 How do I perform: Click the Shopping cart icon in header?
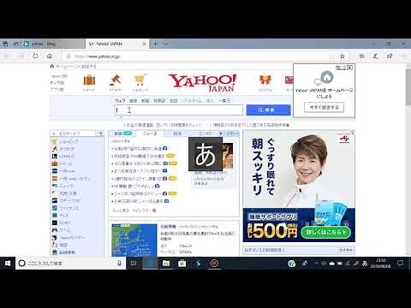coord(140,80)
